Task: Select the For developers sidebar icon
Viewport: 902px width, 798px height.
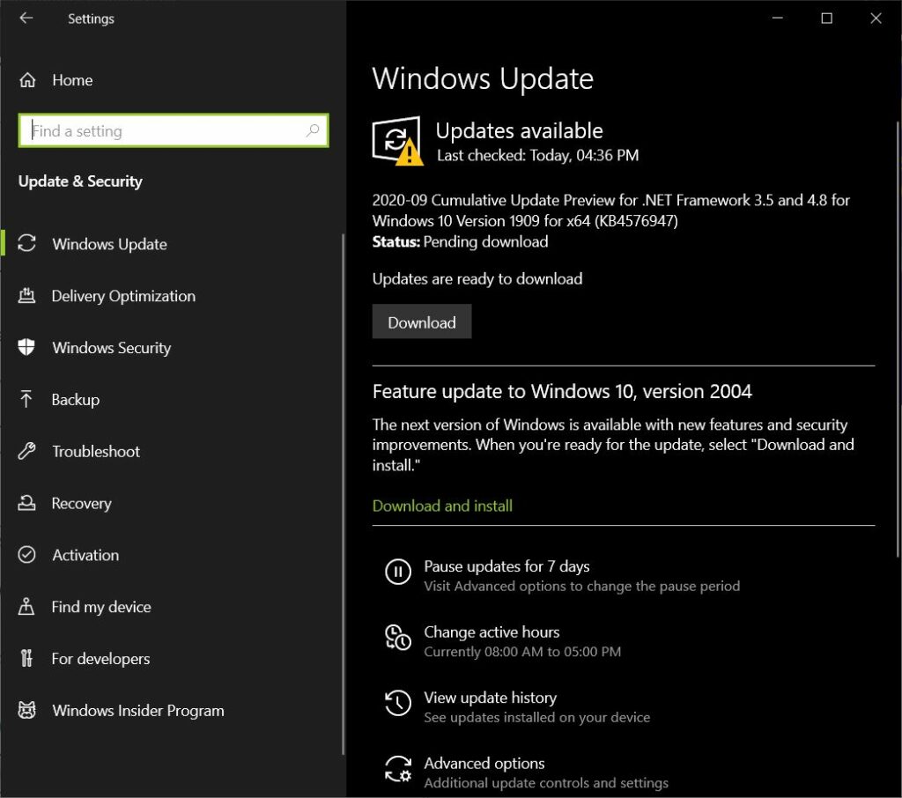Action: pos(27,659)
